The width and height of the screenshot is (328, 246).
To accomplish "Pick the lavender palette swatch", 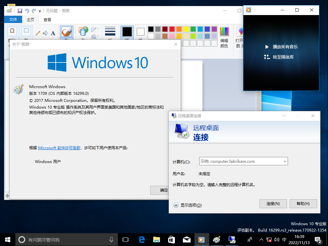I will tap(214, 36).
